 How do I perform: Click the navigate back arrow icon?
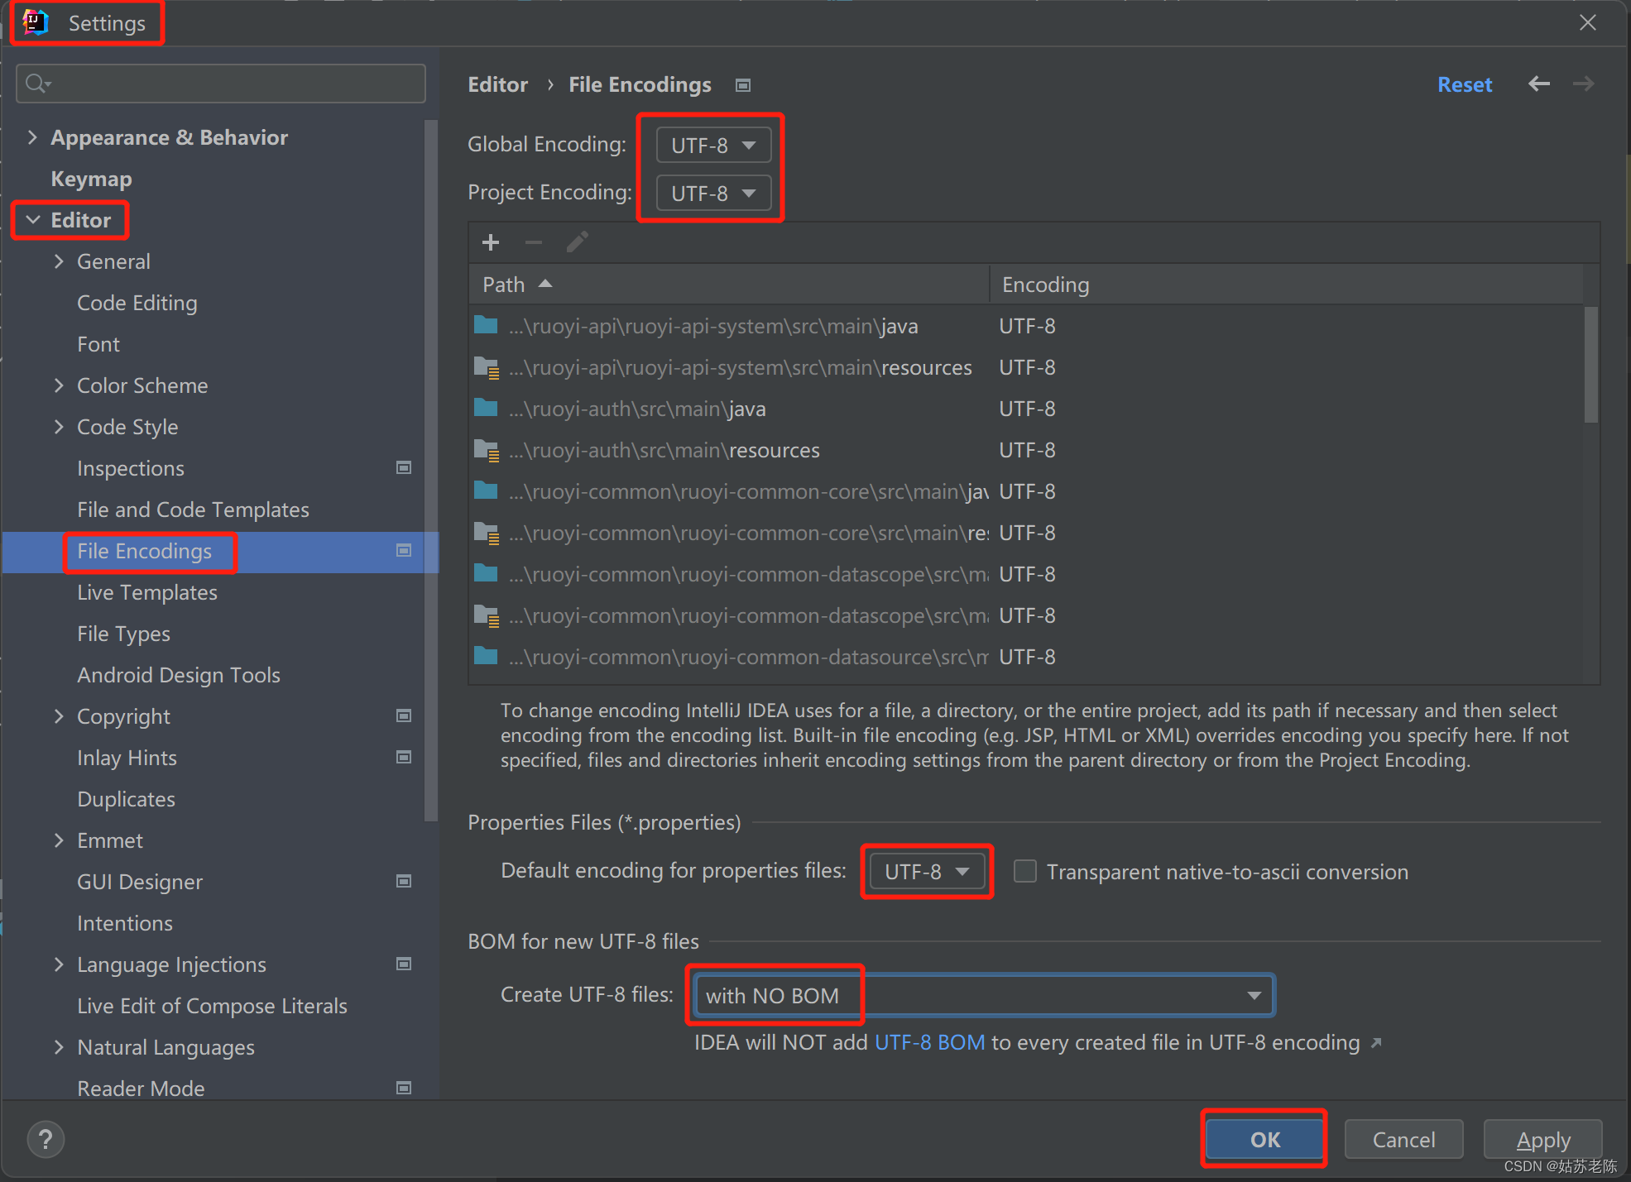(x=1537, y=84)
